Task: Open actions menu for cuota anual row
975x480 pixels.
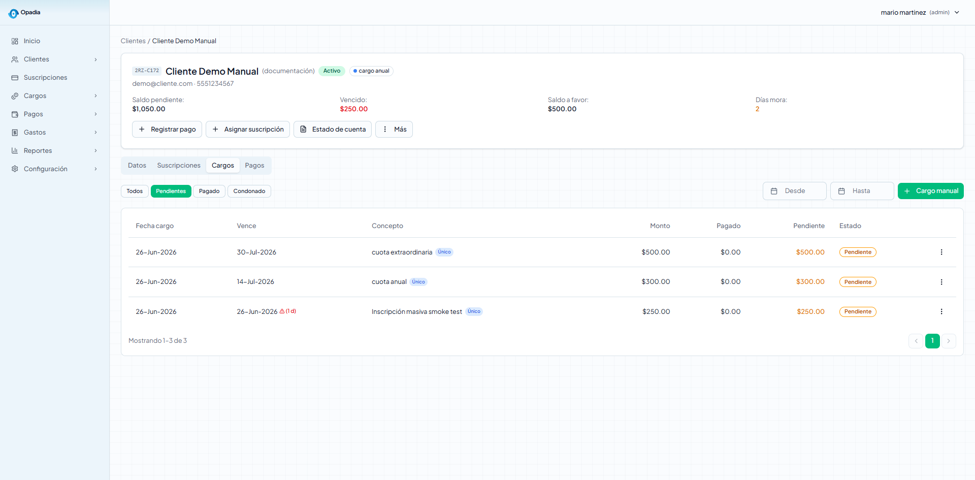Action: click(941, 282)
